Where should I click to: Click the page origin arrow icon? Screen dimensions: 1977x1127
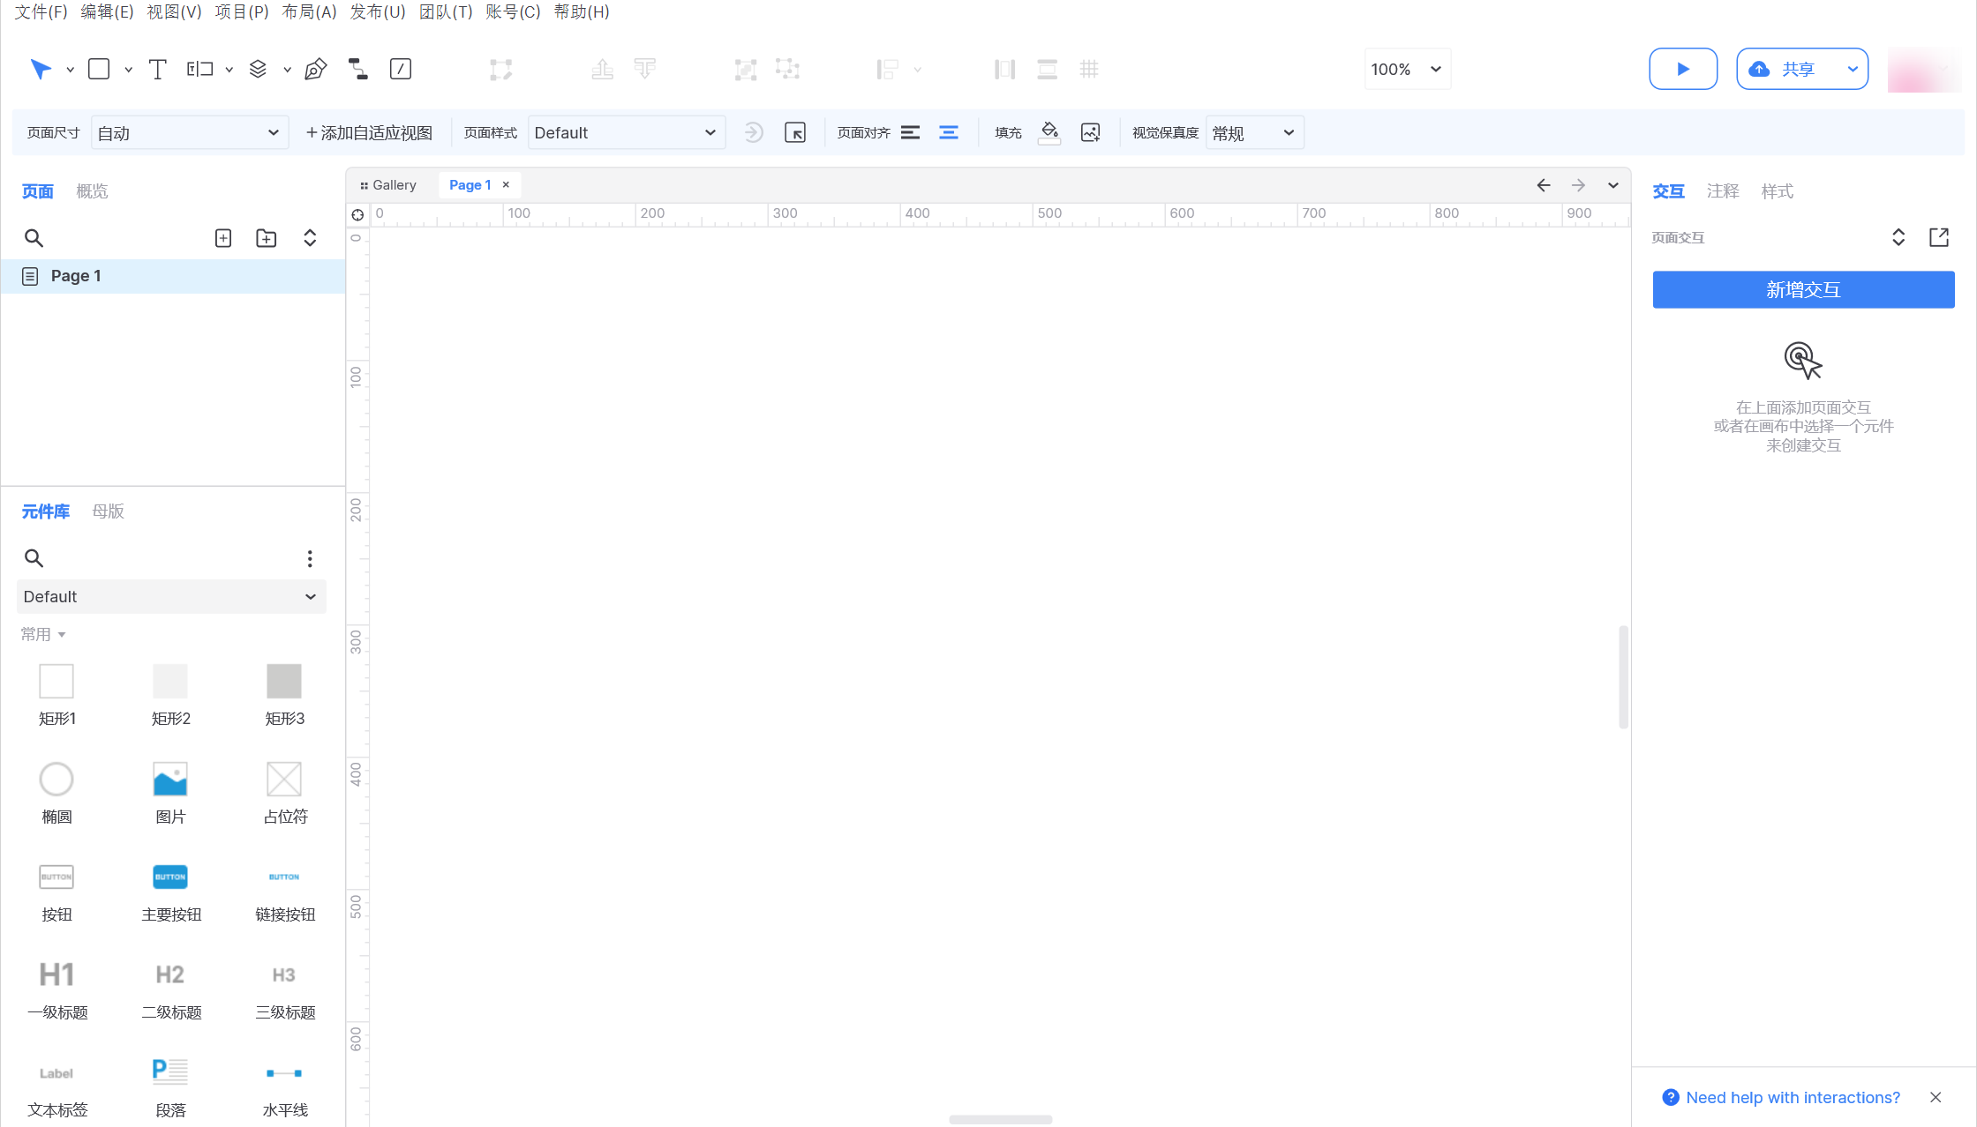point(795,132)
